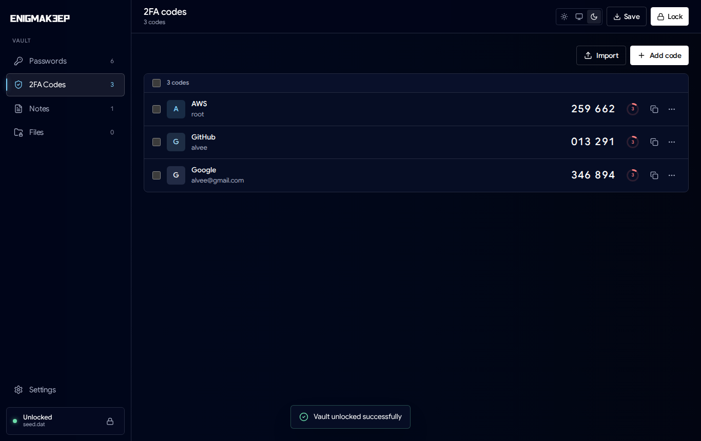Open Notes in the sidebar

pos(65,109)
